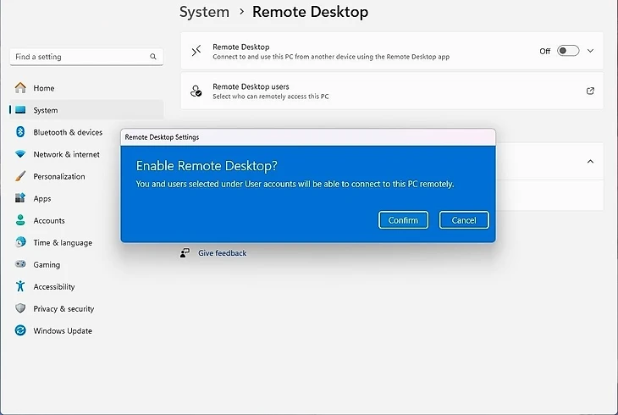Go to Time & language settings

[x=86, y=242]
